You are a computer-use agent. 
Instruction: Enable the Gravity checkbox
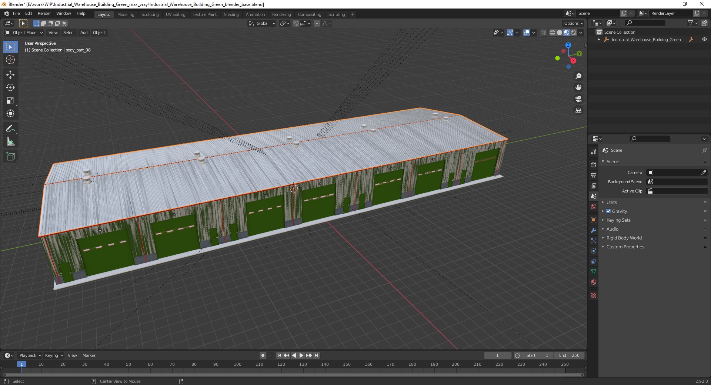(x=608, y=211)
